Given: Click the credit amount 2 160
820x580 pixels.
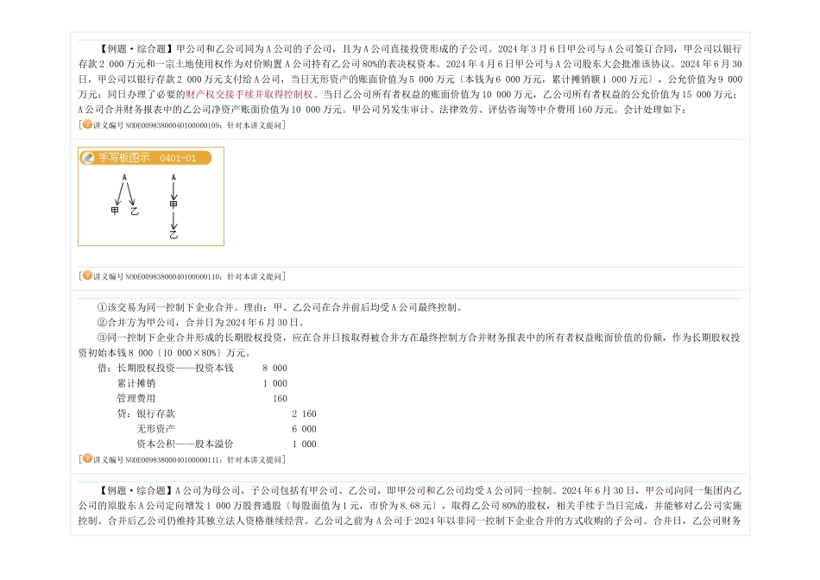Looking at the screenshot, I should [x=305, y=413].
